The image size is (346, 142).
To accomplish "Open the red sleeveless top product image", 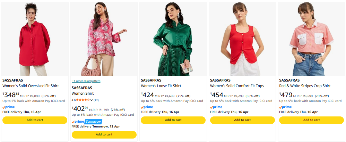I will pos(242,39).
